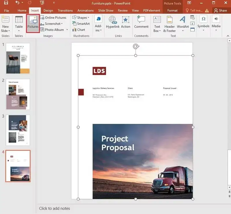Click the LDS logo on the slide

[x=99, y=71]
